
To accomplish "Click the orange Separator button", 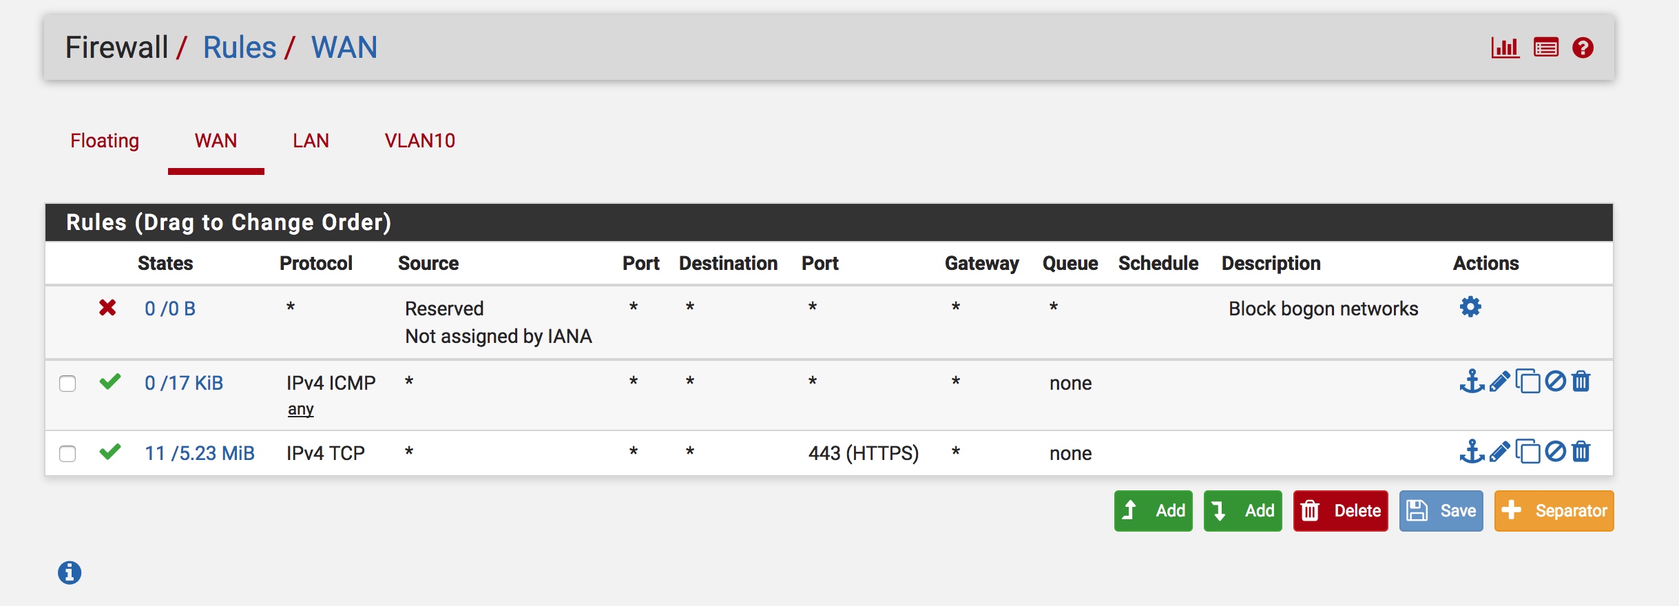I will pyautogui.click(x=1554, y=511).
